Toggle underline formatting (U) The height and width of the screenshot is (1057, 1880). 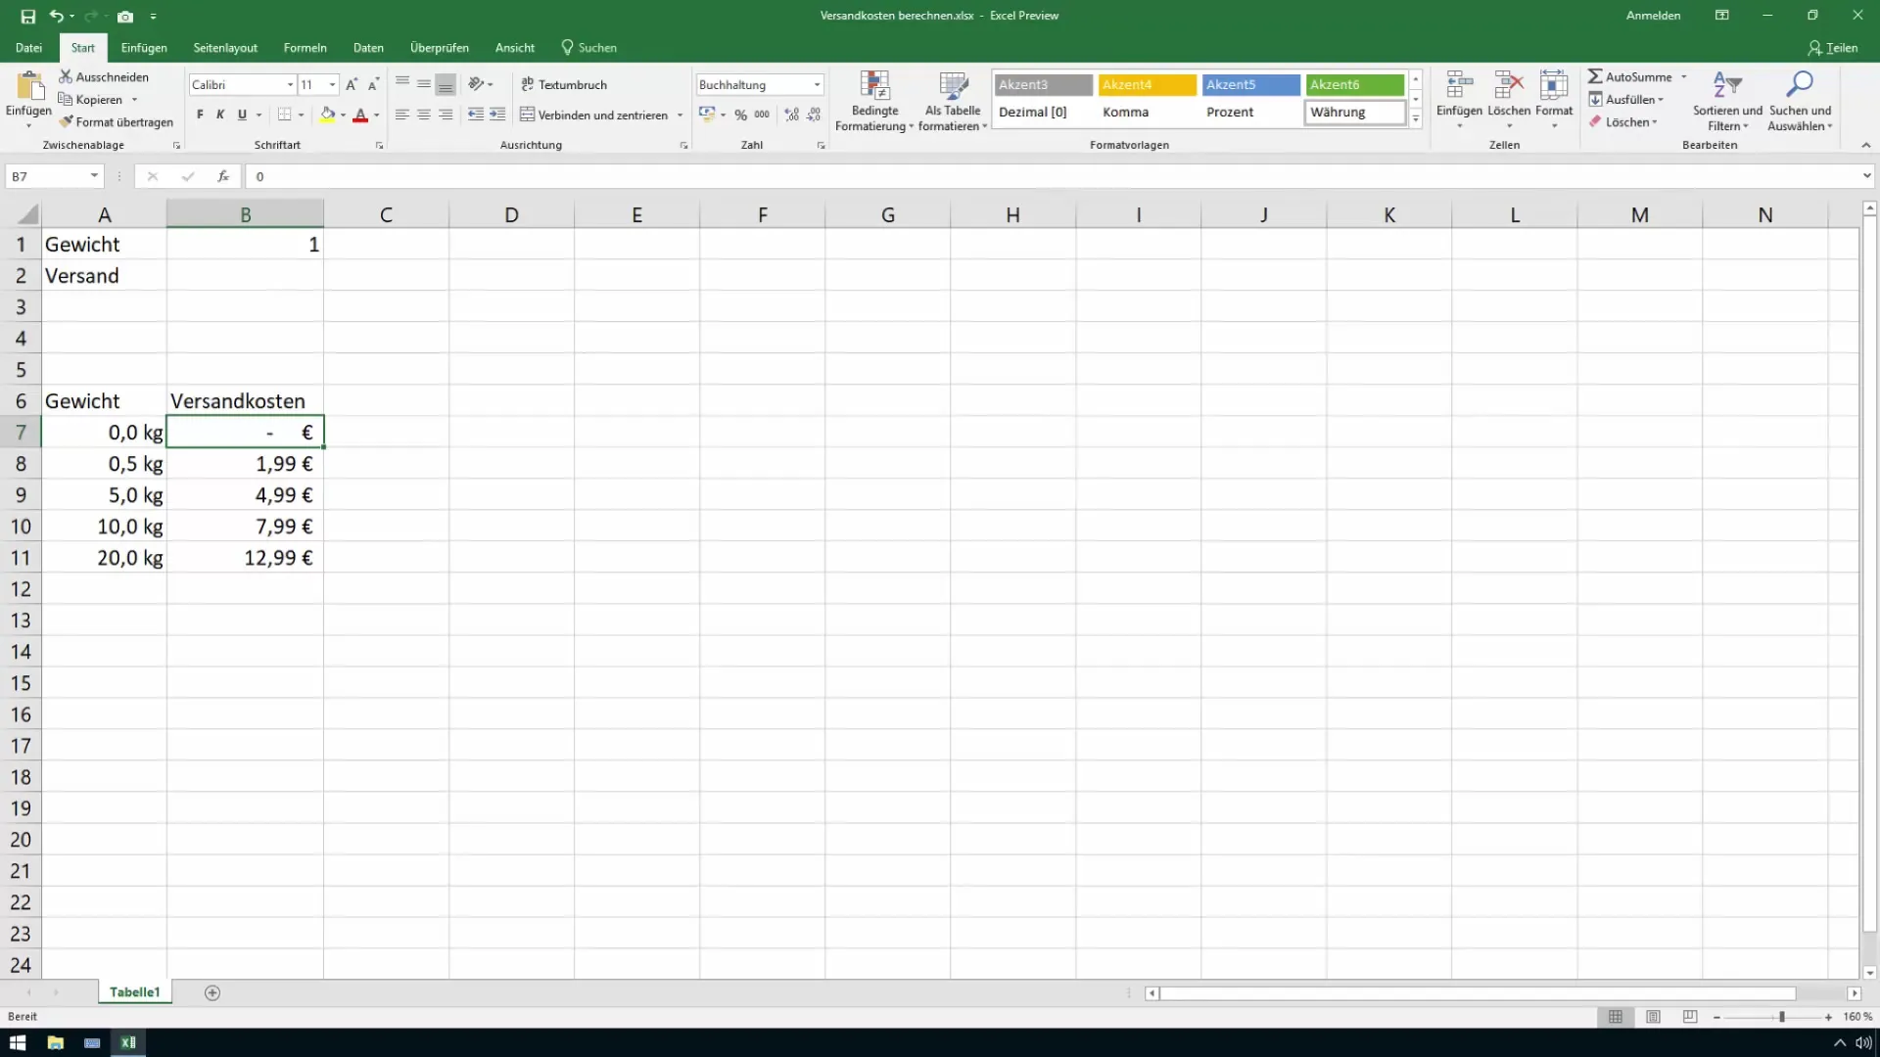242,115
